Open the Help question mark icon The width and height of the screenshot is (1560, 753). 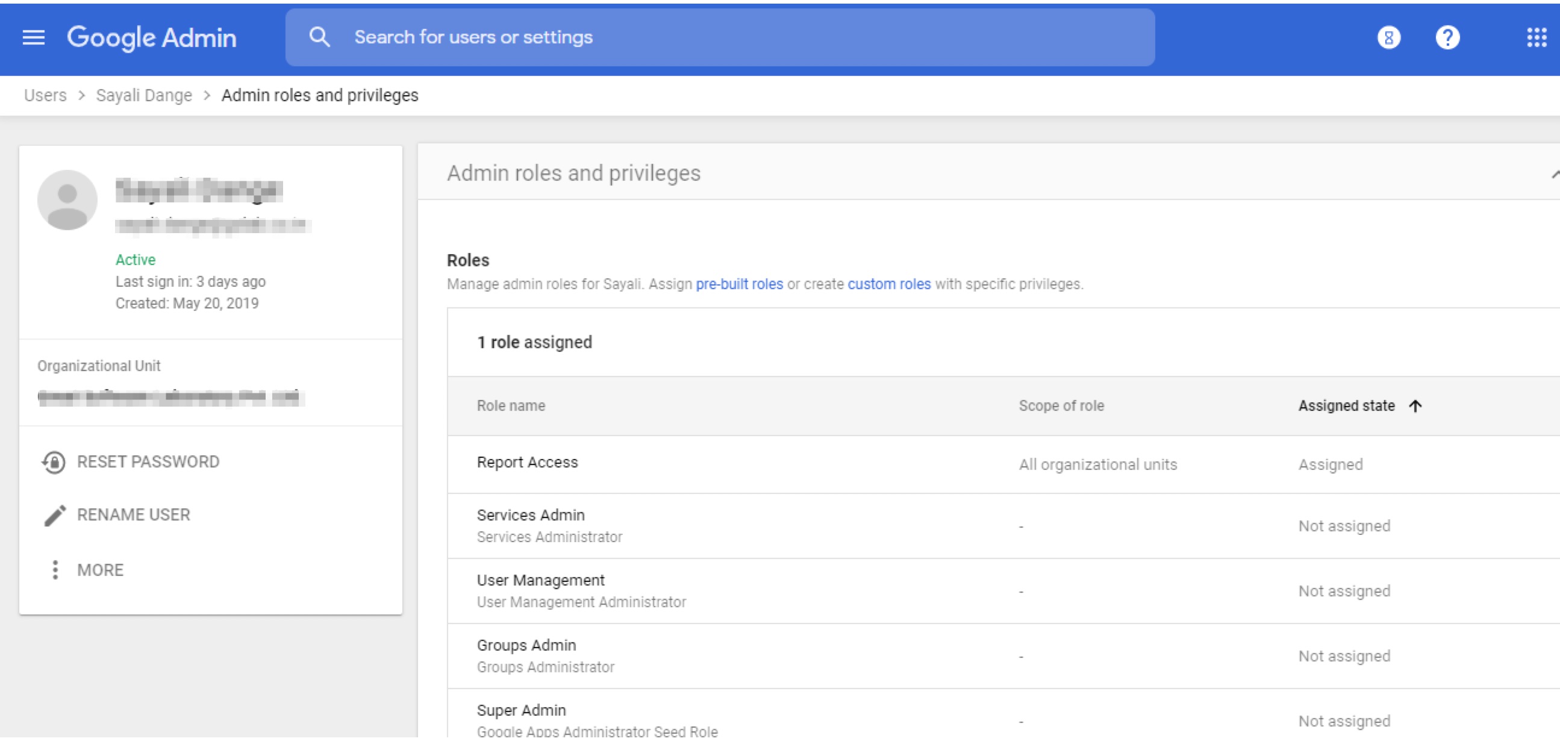point(1447,37)
